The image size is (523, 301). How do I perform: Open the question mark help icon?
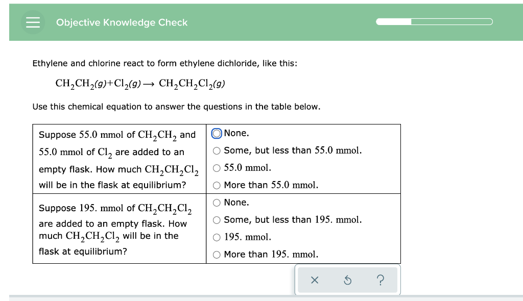[x=381, y=280]
